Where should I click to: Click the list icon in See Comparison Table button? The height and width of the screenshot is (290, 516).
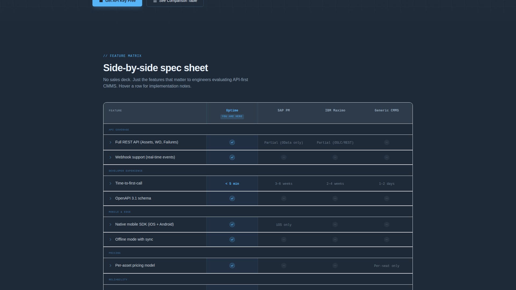tap(155, 1)
